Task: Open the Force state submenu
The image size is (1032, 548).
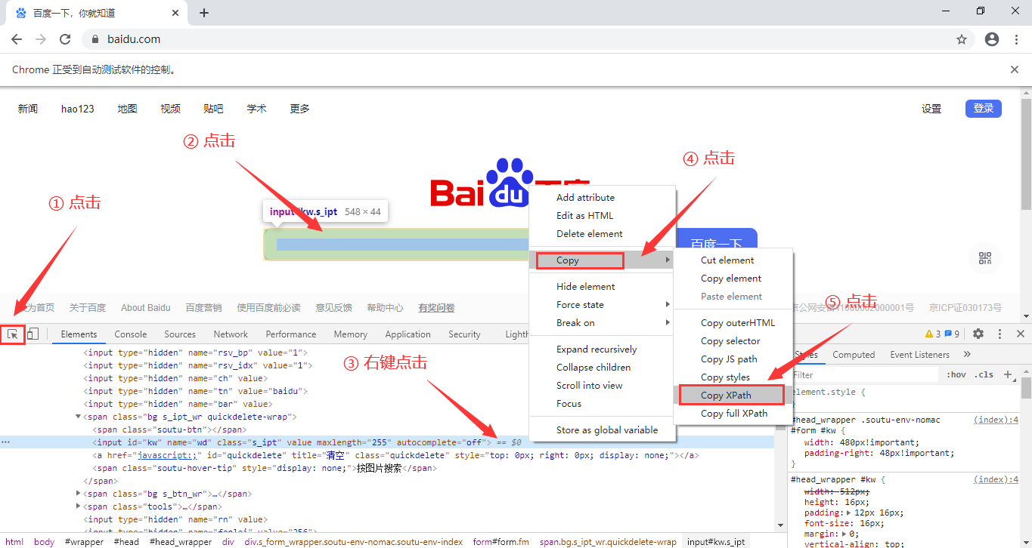Action: coord(603,304)
